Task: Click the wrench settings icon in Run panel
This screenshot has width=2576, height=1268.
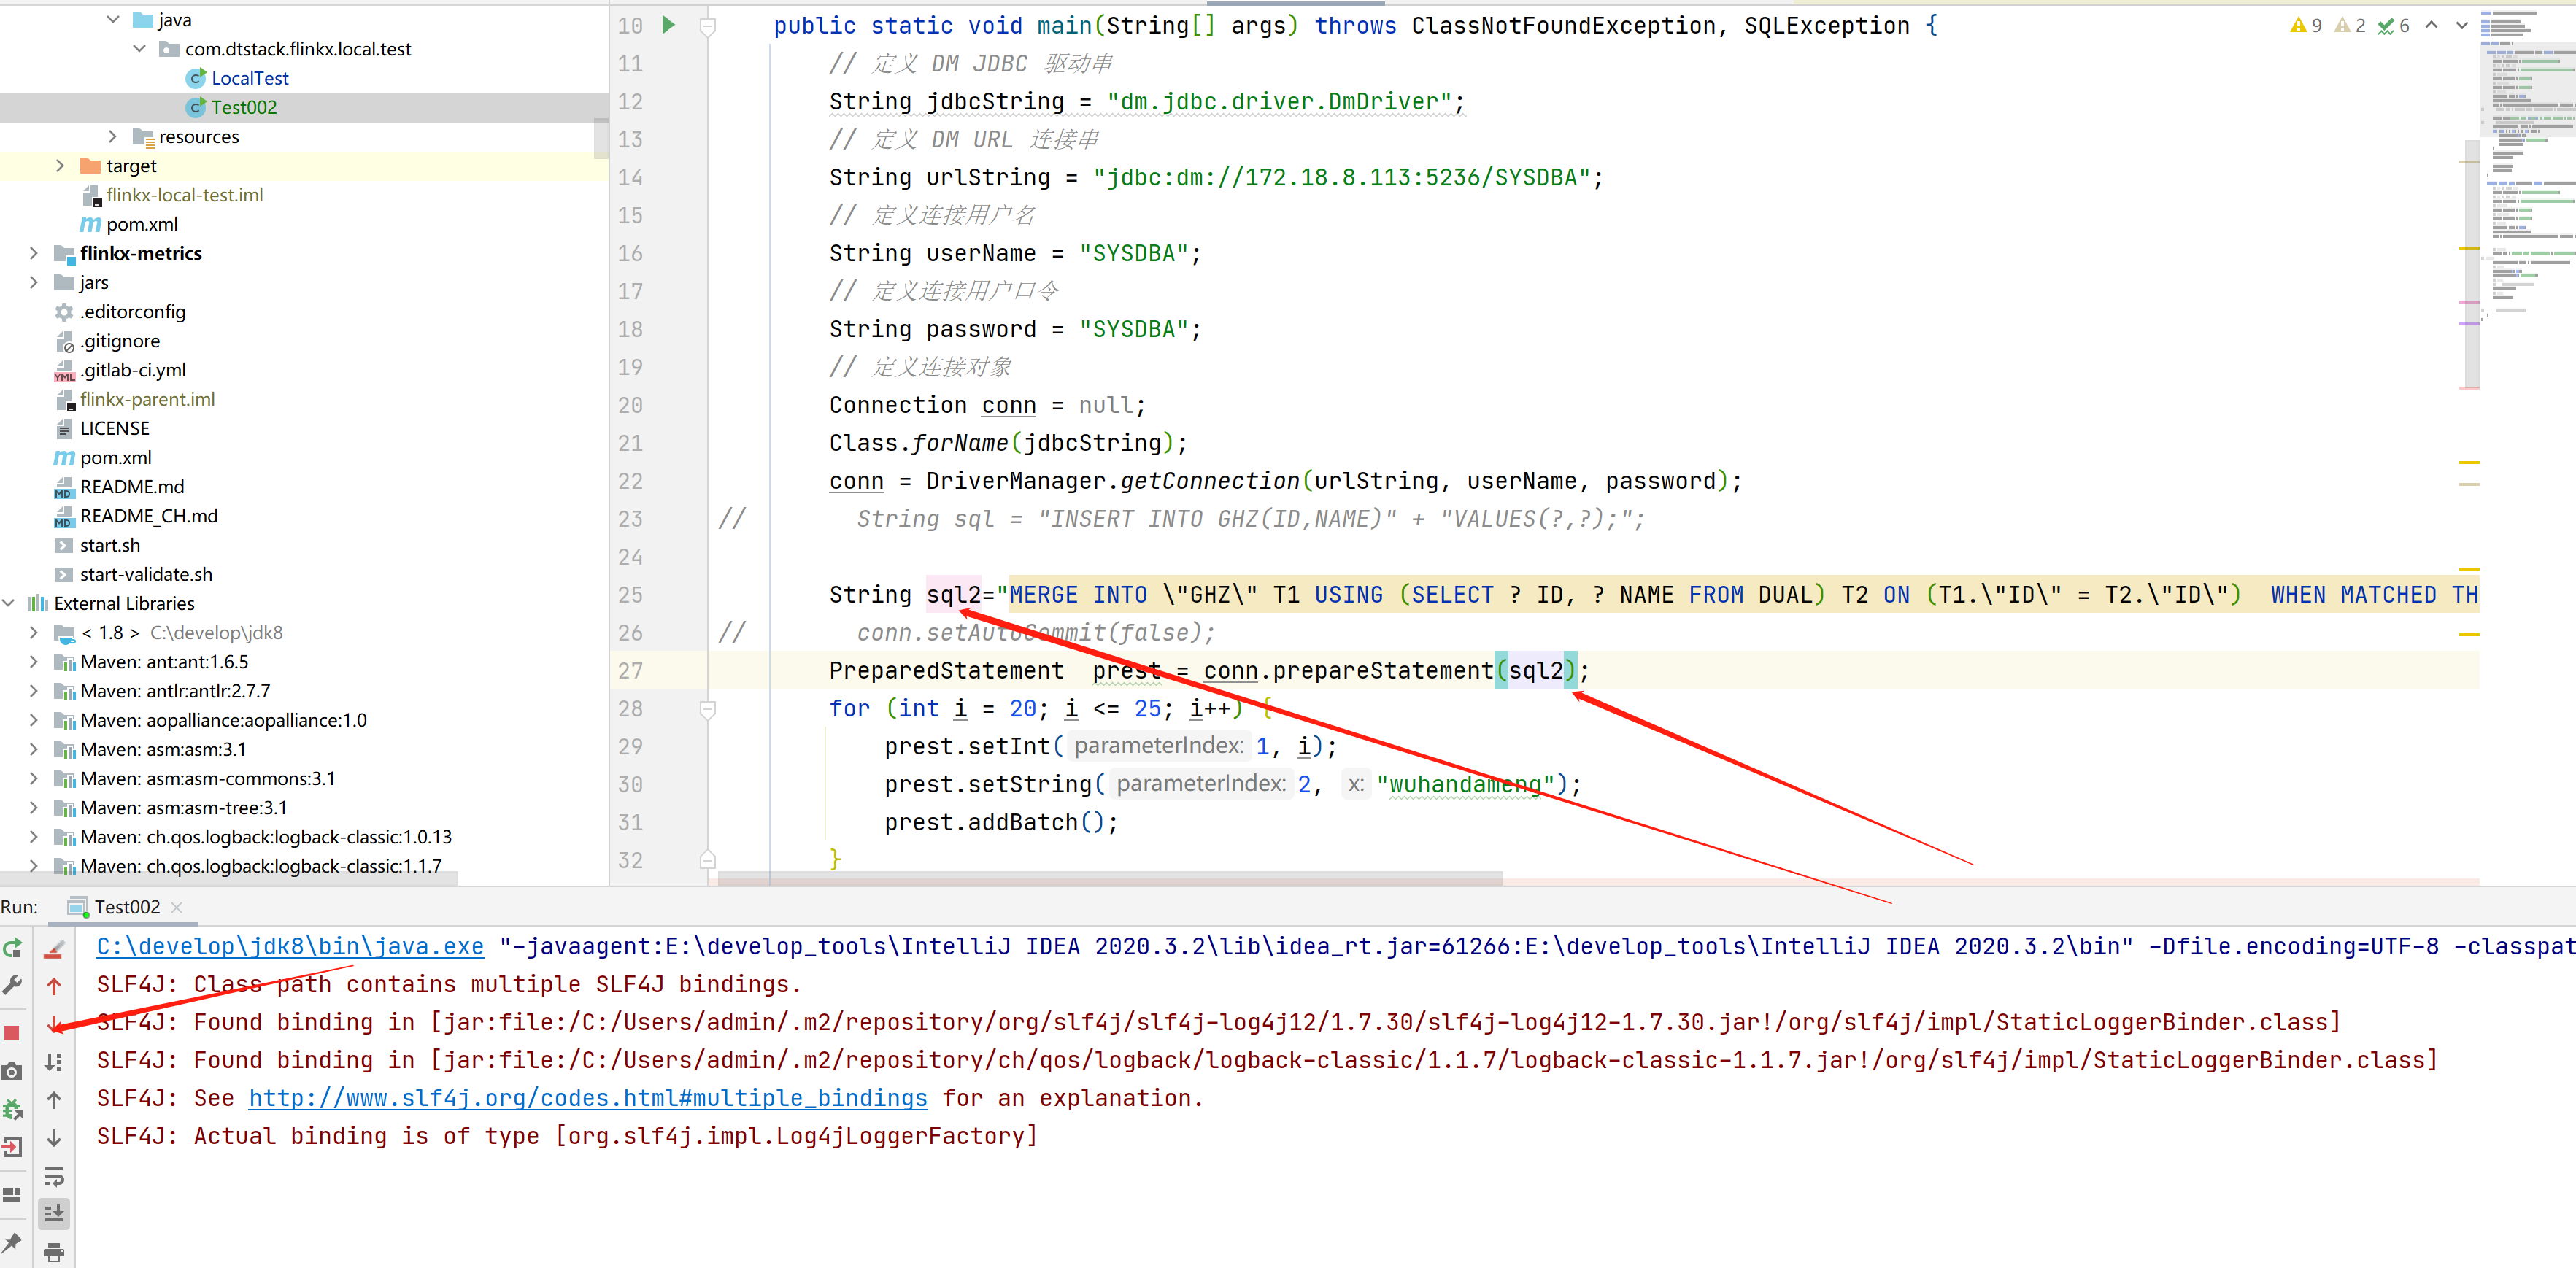Action: tap(12, 985)
